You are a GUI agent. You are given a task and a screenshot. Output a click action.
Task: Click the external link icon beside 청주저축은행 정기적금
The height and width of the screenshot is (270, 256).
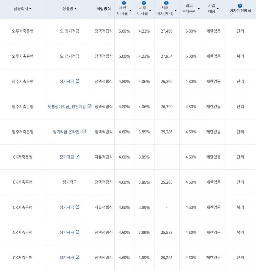tap(78, 81)
